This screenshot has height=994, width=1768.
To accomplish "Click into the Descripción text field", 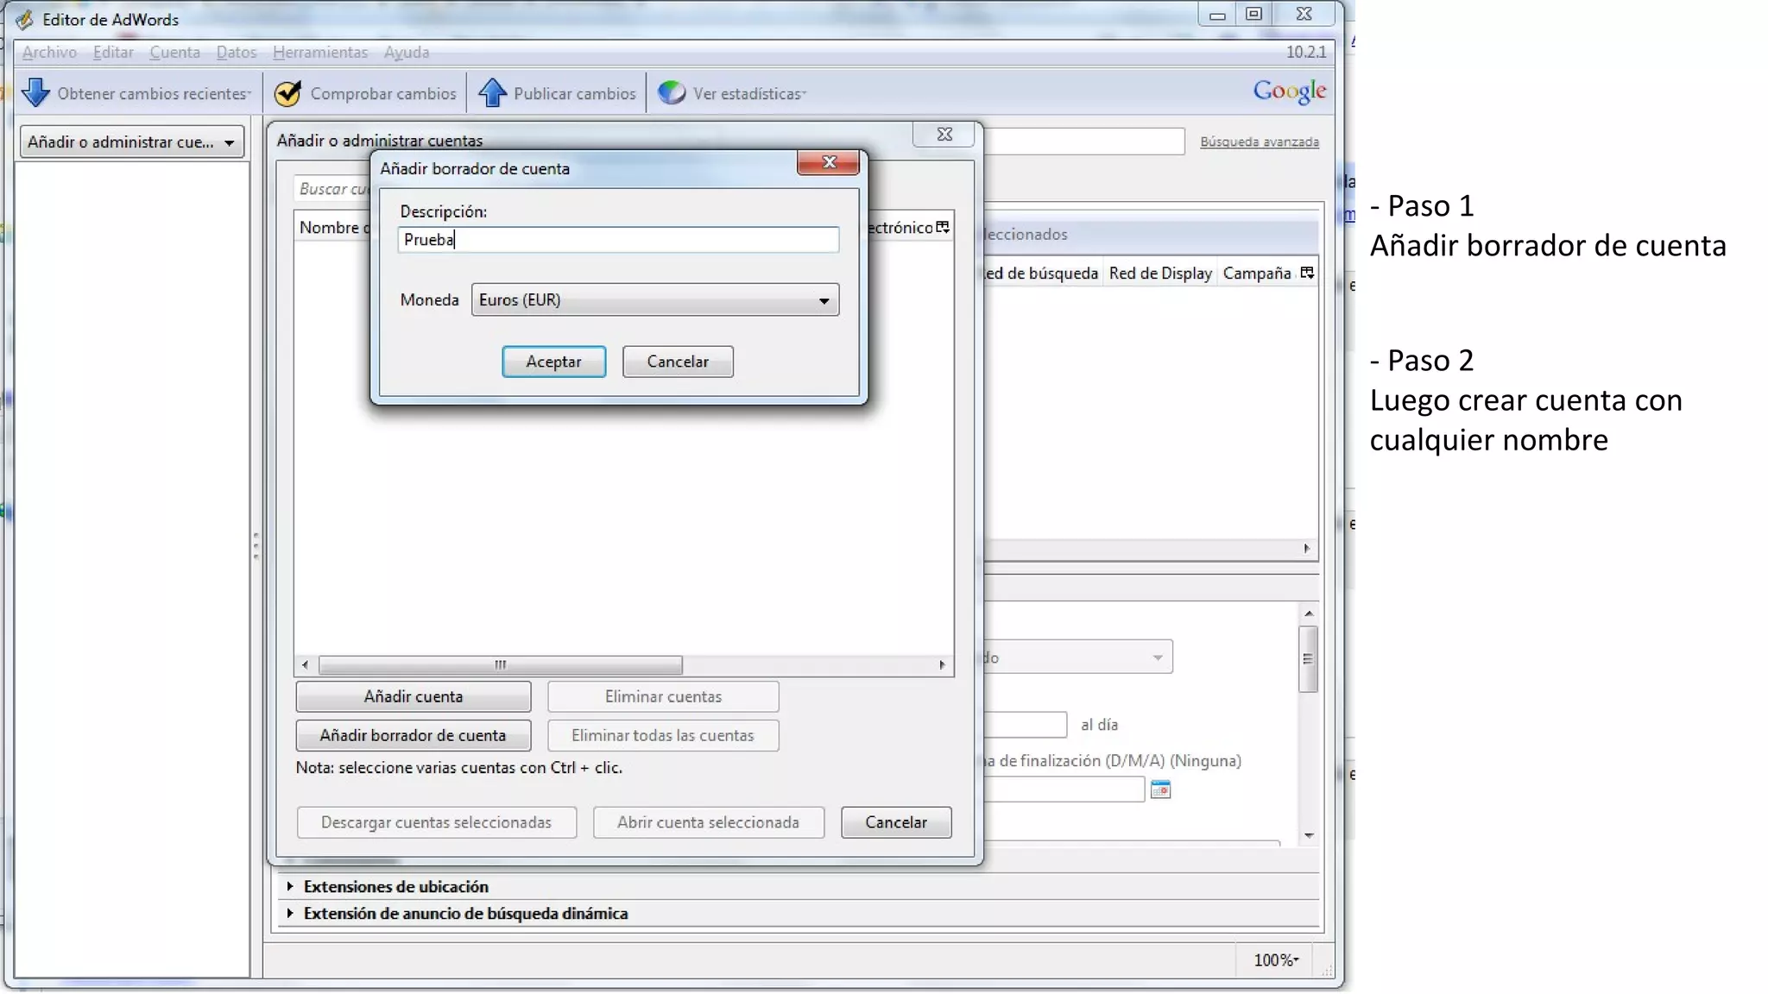I will [617, 240].
